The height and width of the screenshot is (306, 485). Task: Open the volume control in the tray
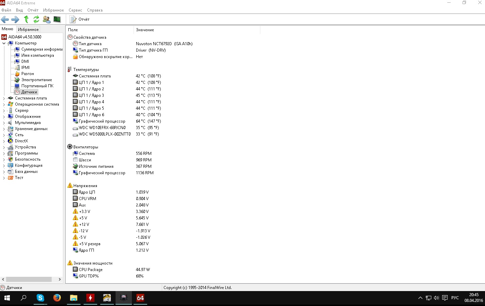tap(436, 298)
